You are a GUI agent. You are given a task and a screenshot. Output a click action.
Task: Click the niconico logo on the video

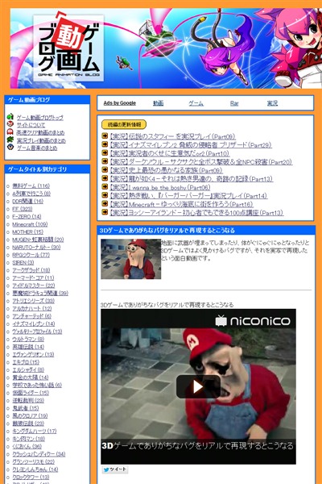[253, 321]
